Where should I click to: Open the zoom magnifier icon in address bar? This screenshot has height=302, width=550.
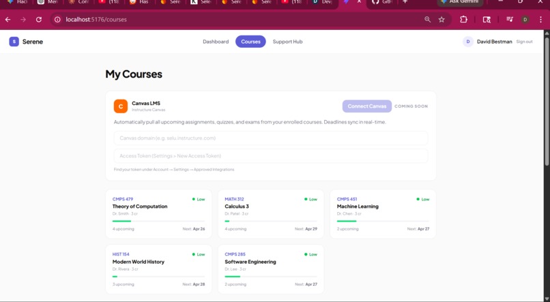coord(427,20)
